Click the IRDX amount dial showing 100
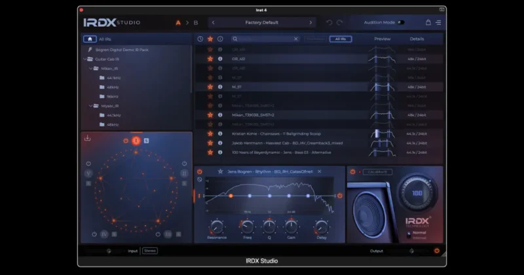 click(417, 192)
